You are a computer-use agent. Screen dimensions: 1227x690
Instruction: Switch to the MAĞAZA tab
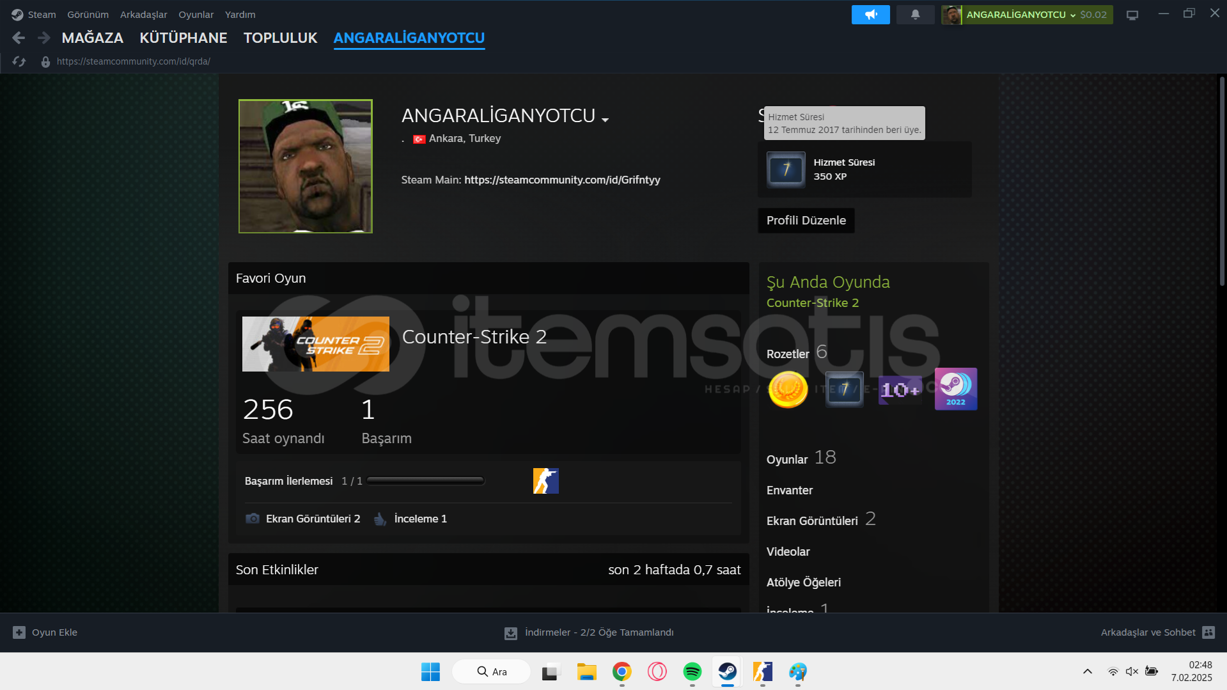[92, 38]
